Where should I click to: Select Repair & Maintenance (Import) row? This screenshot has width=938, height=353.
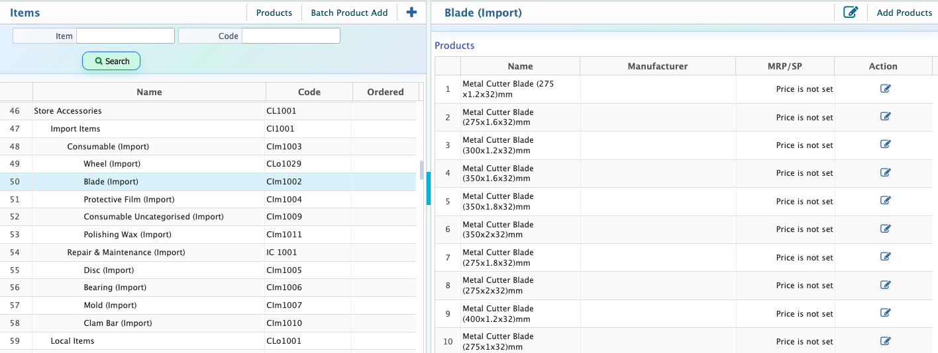(x=208, y=253)
